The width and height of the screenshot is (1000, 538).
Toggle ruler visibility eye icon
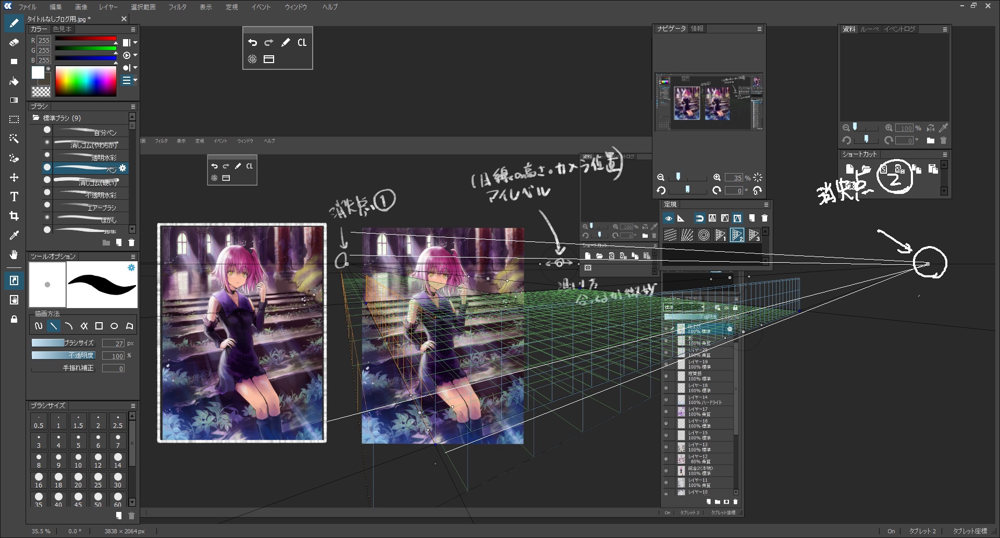click(x=669, y=218)
